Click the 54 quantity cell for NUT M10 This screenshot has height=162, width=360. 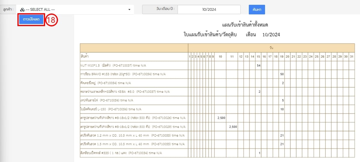(x=258, y=65)
